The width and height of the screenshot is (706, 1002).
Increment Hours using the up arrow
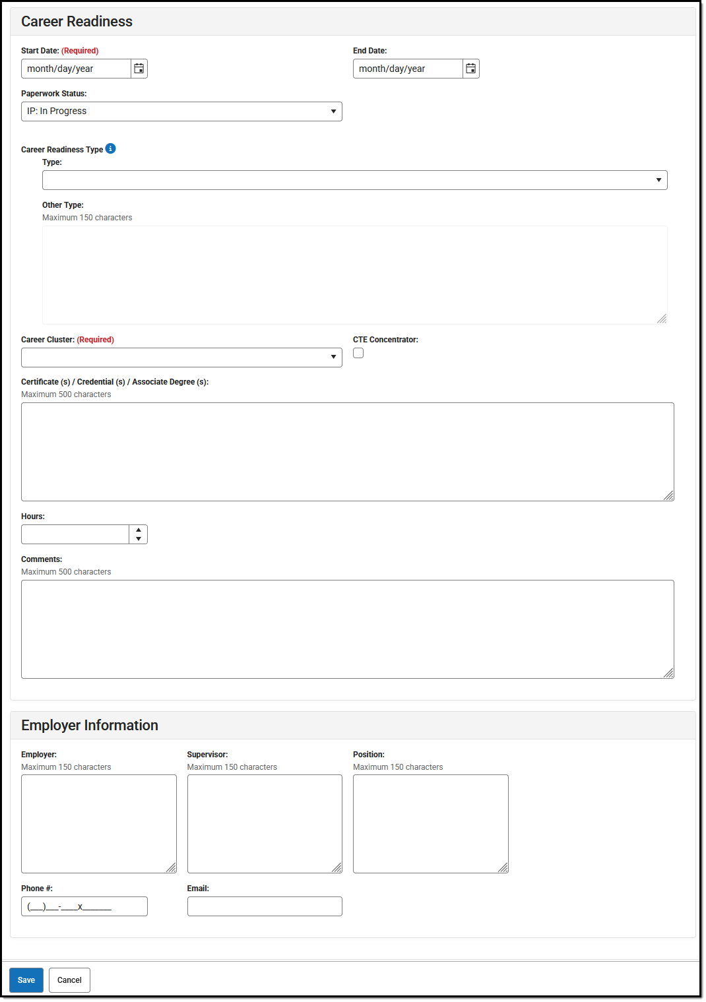pos(138,530)
